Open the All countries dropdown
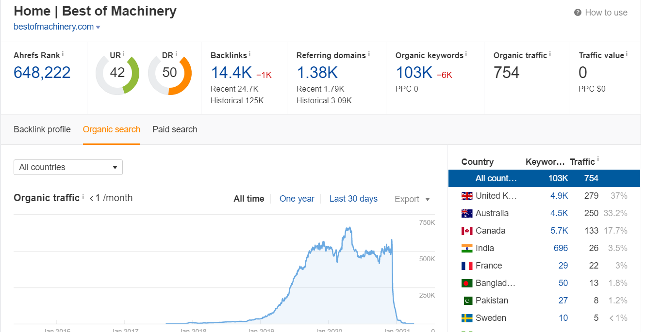 (68, 167)
